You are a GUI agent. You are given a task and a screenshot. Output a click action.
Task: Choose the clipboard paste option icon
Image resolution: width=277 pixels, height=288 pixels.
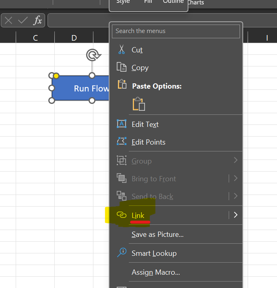(138, 104)
